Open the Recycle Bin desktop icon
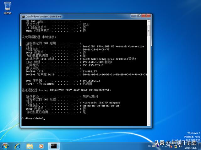The image size is (201, 150). 8,8
